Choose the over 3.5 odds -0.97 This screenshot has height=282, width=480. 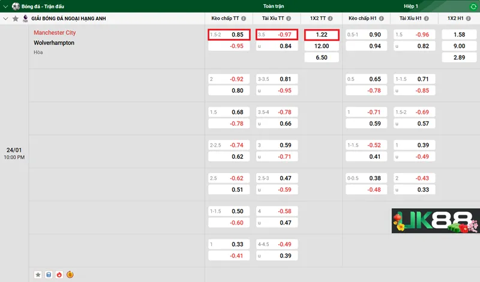click(x=277, y=35)
